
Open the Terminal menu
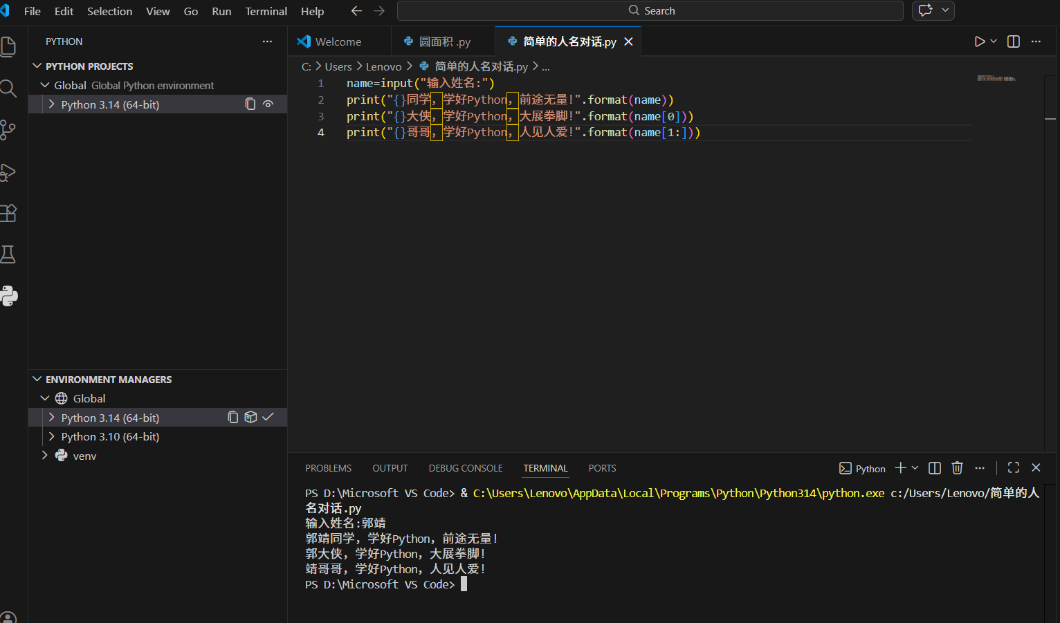pyautogui.click(x=266, y=11)
